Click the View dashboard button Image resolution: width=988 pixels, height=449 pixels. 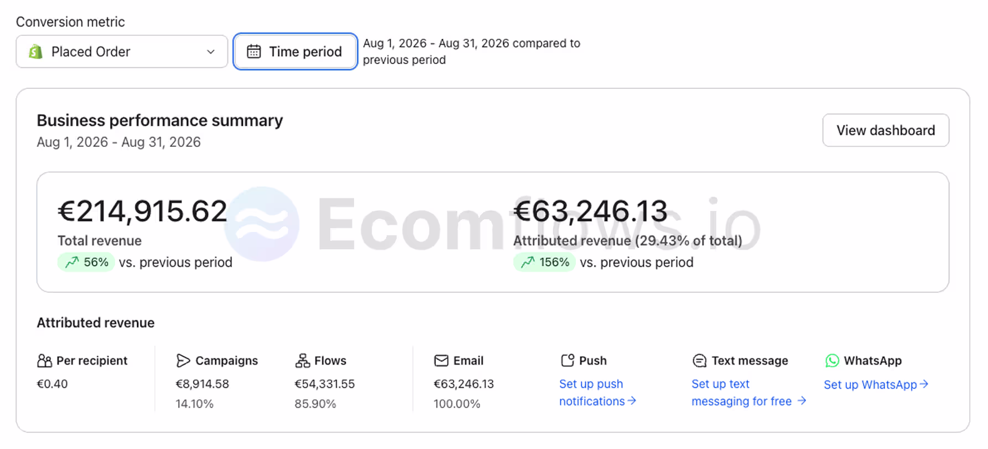point(886,130)
